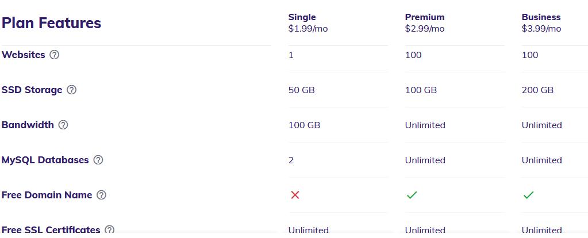
Task: Click the red cross under the Single plan
Action: [295, 195]
